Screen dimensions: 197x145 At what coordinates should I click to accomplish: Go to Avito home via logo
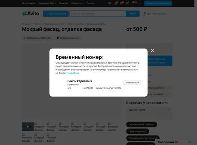coord(31,13)
